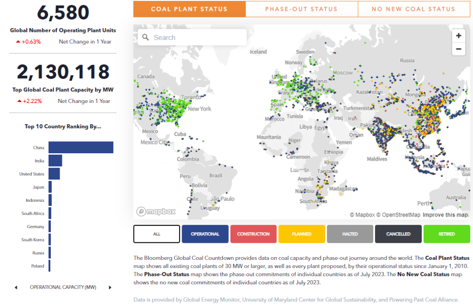Switch to Coal Plant Status tab
The image size is (473, 307).
point(189,9)
